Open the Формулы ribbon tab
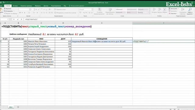Image resolution: width=195 pixels, height=110 pixels. [38, 6]
